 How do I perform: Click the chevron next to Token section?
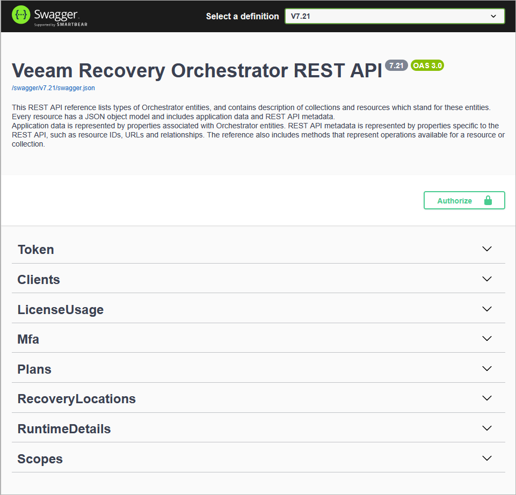click(x=486, y=249)
